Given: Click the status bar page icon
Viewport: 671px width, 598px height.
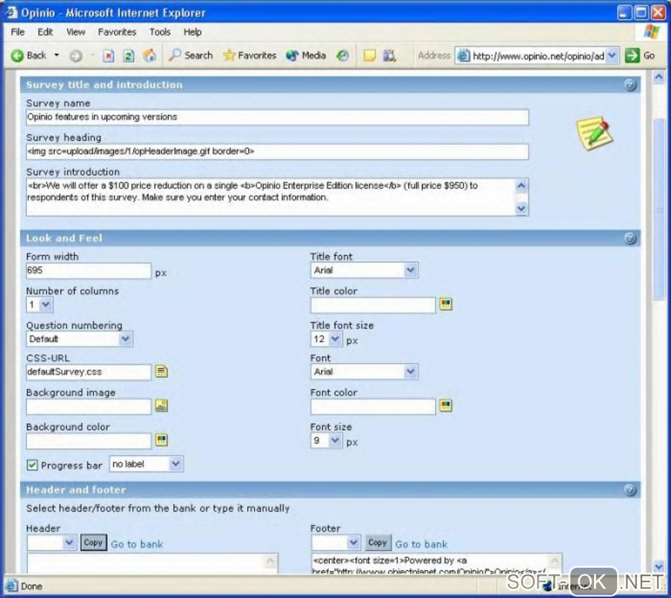Looking at the screenshot, I should 11,586.
